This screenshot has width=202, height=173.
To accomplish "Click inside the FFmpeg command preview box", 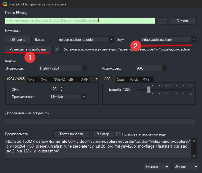I will click(x=98, y=148).
